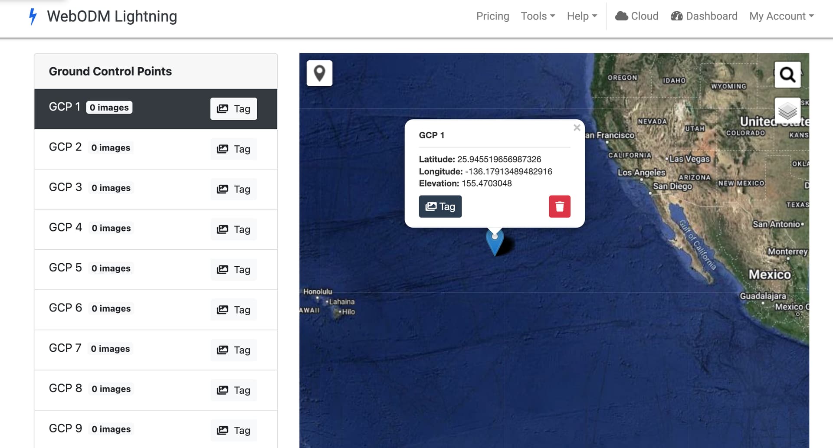The height and width of the screenshot is (448, 833).
Task: Delete GCP 1 using the red trash icon
Action: click(559, 206)
